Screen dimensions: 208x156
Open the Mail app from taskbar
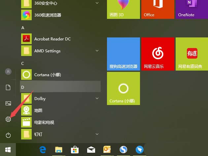pyautogui.click(x=91, y=150)
